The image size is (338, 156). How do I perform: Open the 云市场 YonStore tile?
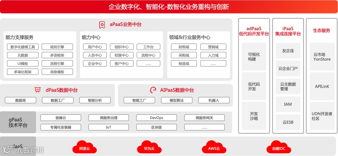322,57
